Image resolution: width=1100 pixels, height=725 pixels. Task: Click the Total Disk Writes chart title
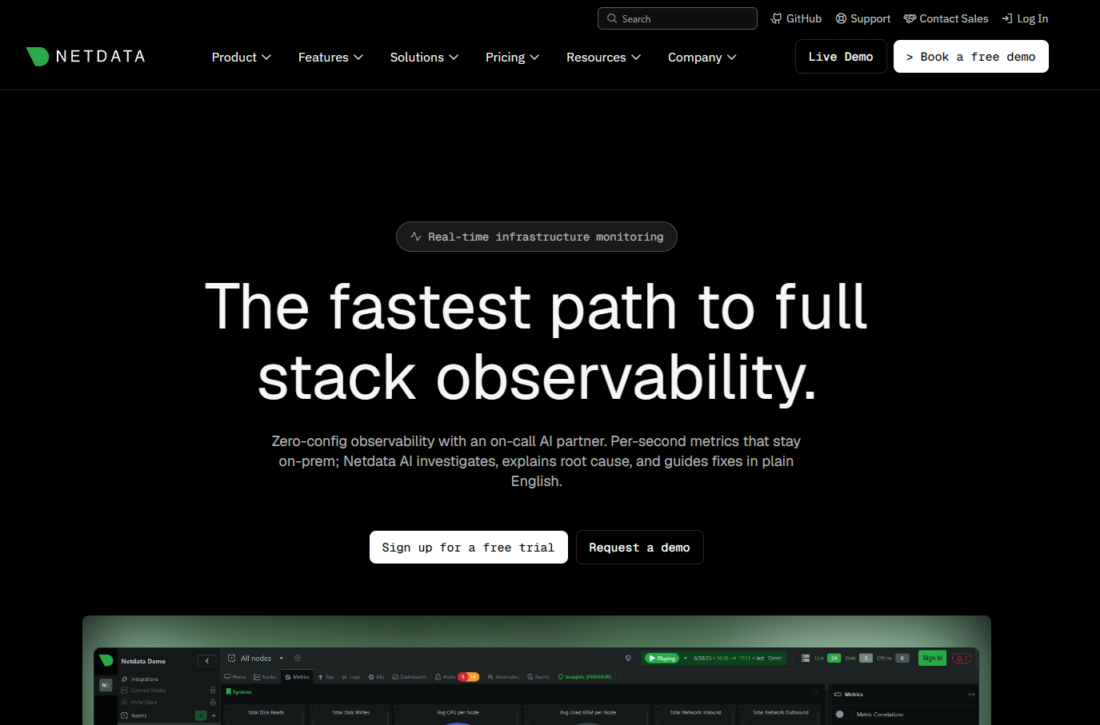coord(350,712)
